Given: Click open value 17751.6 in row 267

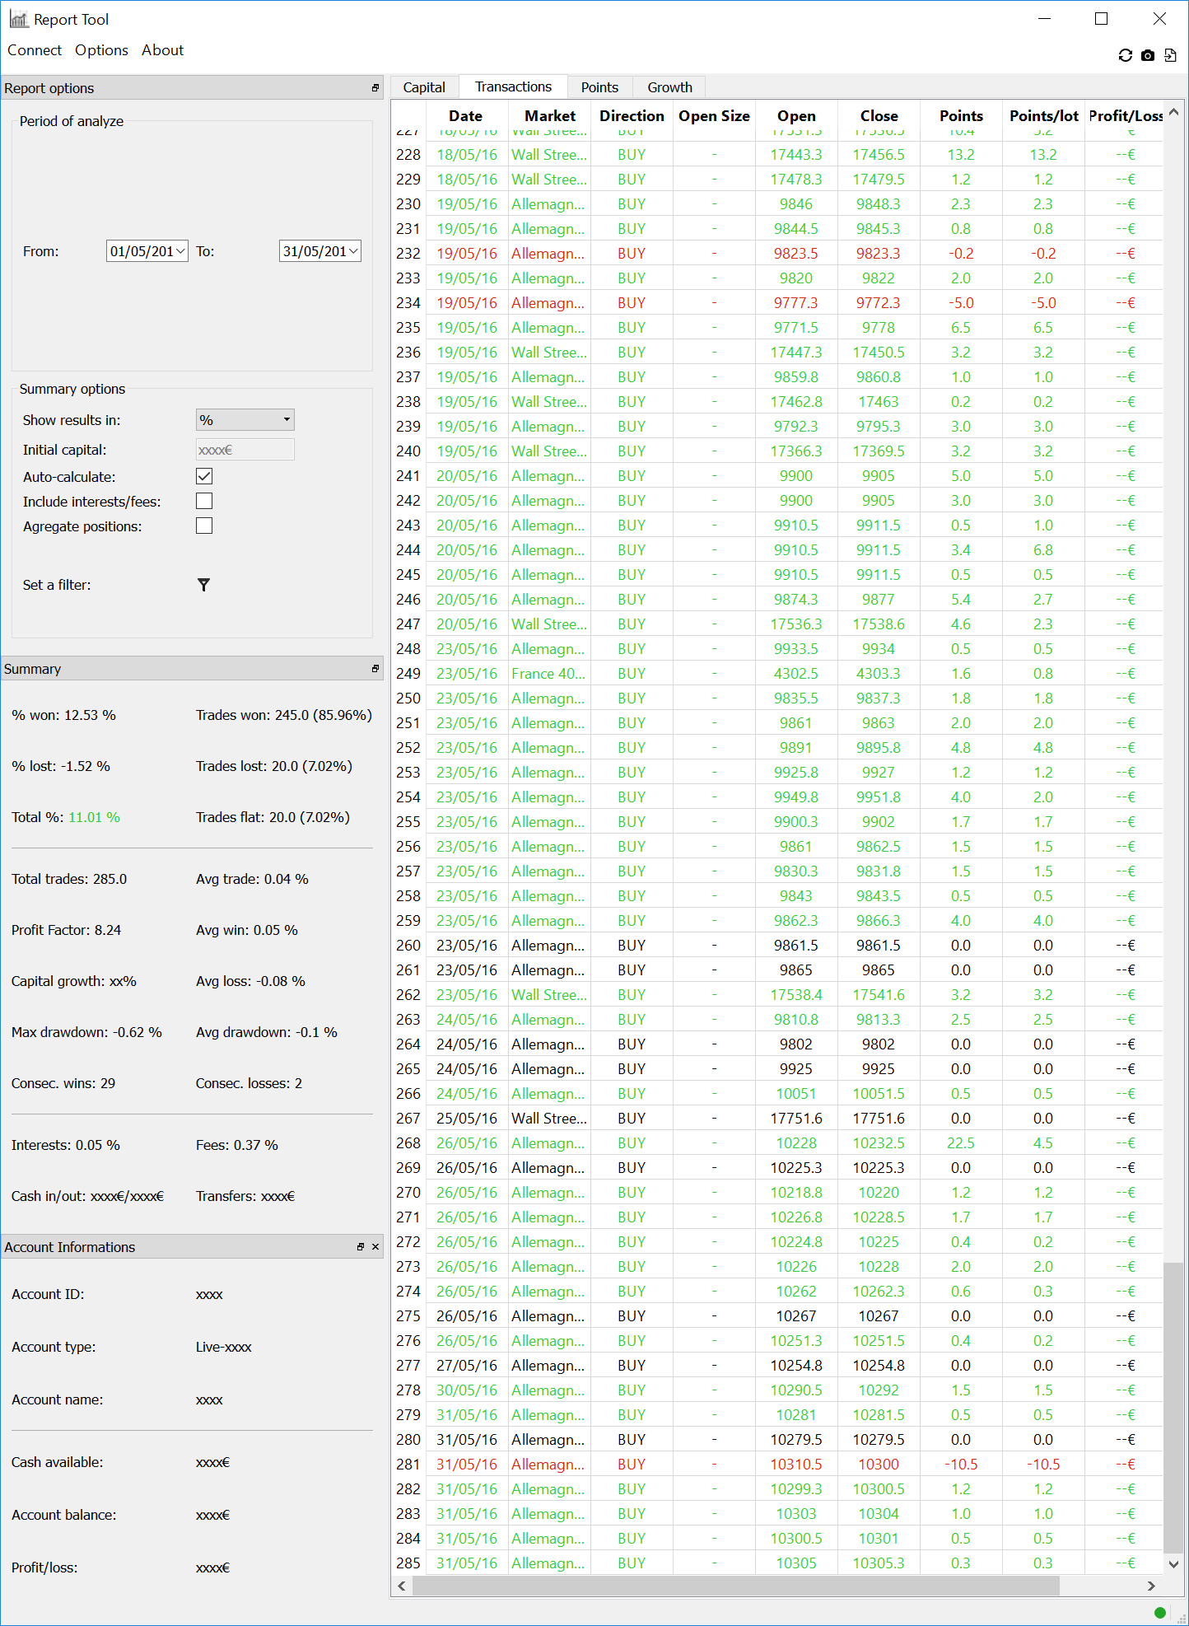Looking at the screenshot, I should coord(796,1119).
